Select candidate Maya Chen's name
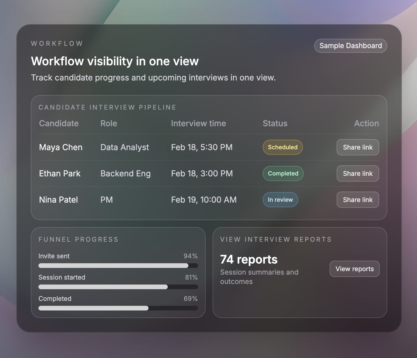The width and height of the screenshot is (417, 358). tap(61, 147)
